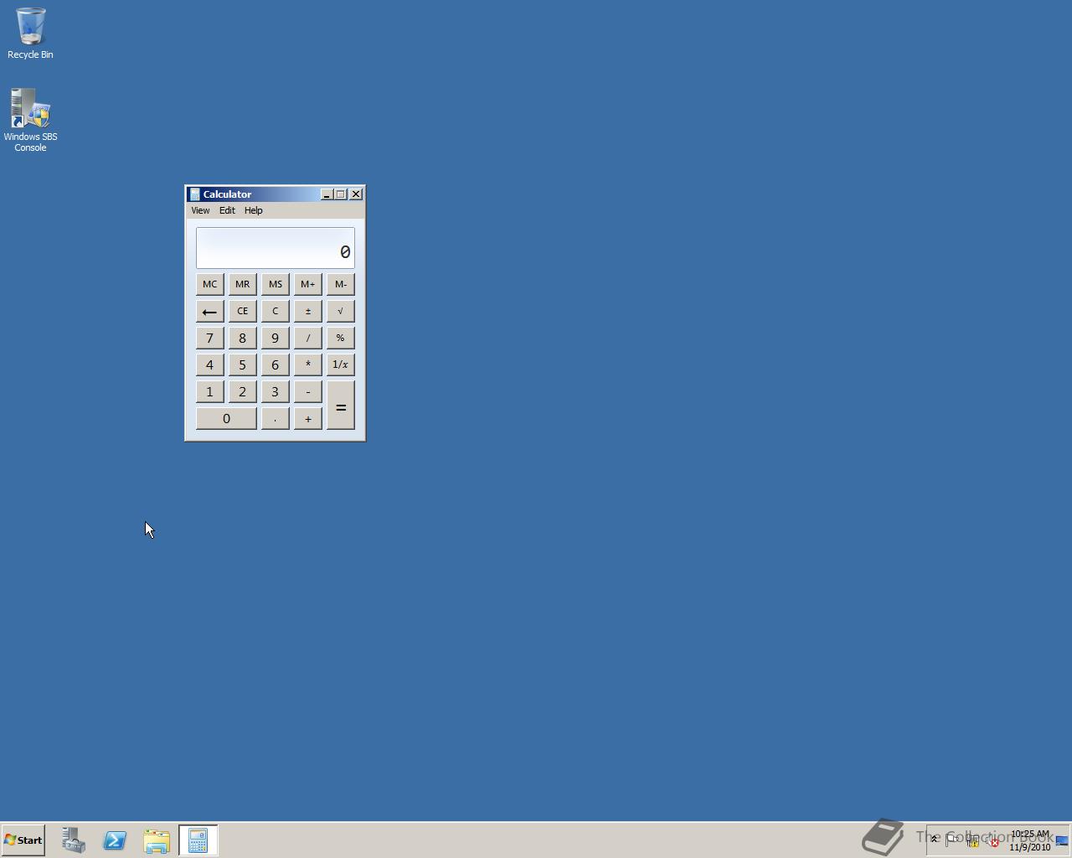
Task: Close the Calculator window
Action: [x=356, y=194]
